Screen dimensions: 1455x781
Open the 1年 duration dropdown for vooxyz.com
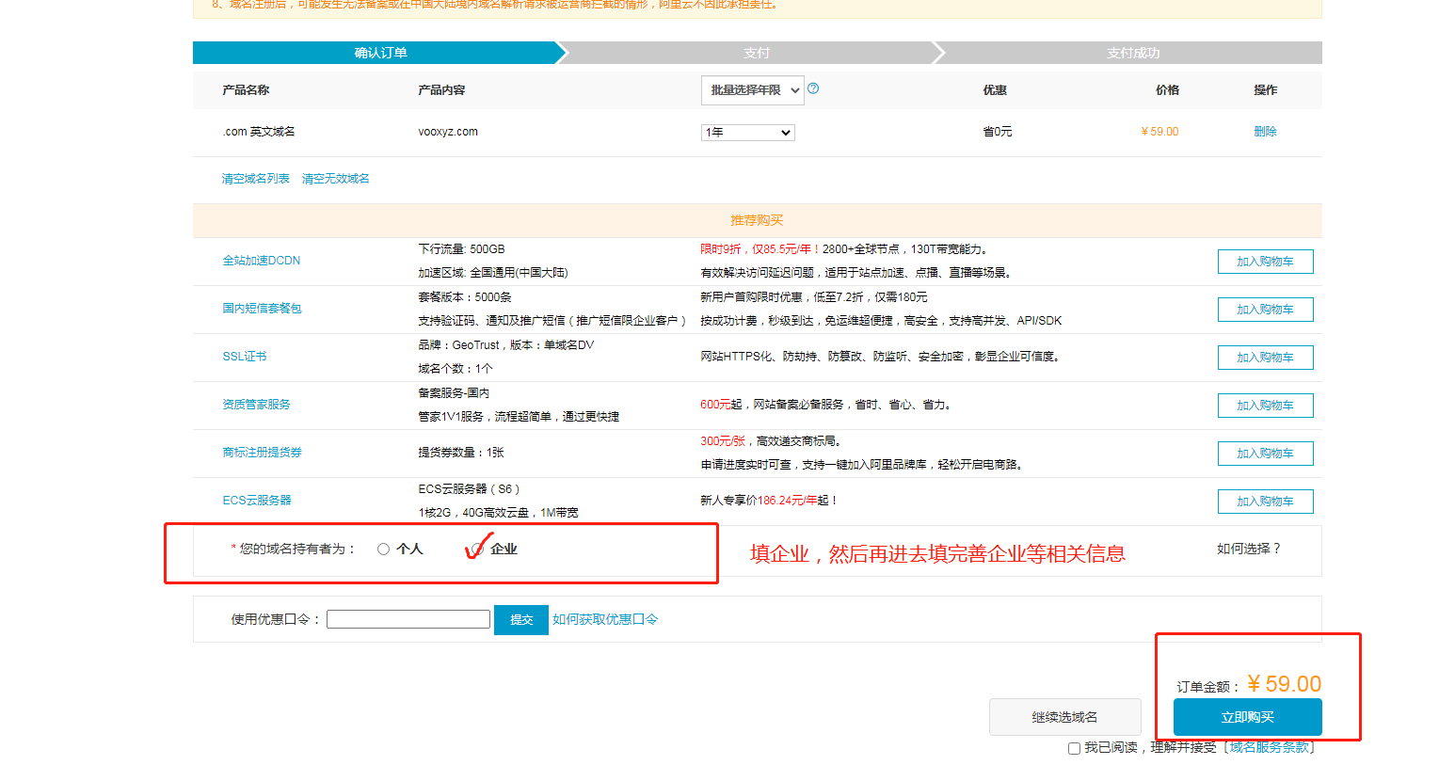click(747, 132)
